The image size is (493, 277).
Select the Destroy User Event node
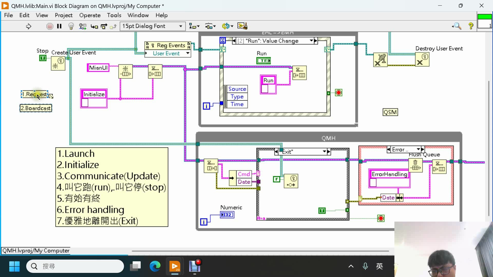coord(422,60)
